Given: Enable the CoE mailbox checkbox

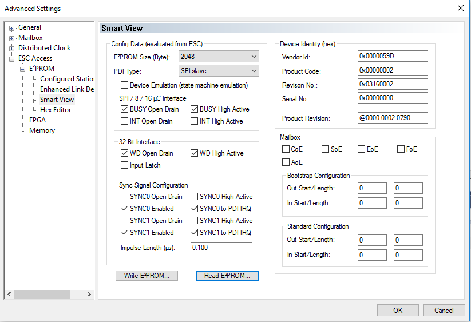Looking at the screenshot, I should coord(286,149).
